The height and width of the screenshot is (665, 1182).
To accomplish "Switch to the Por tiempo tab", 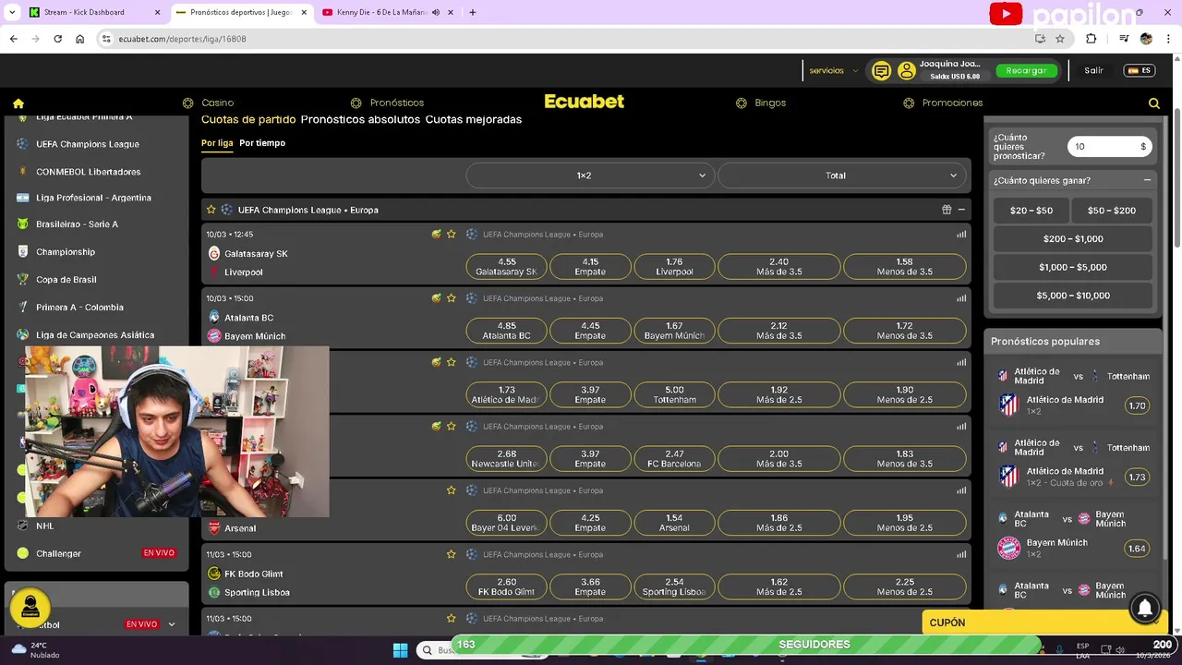I will pos(262,143).
